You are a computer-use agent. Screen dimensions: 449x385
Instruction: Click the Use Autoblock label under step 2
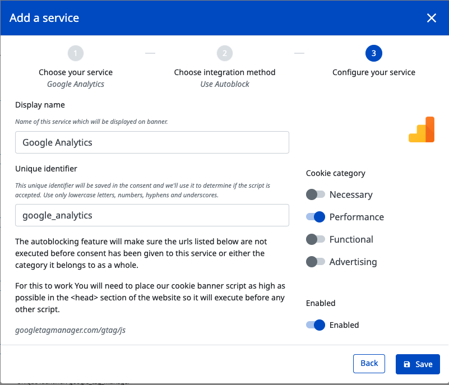click(x=225, y=84)
